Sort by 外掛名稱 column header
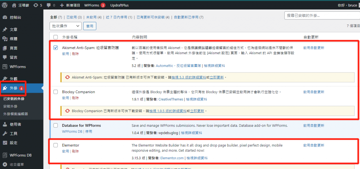Viewport: 360px width, 169px height. (70, 37)
